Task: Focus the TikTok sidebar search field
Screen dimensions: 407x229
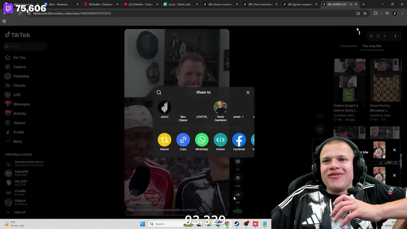Action: tap(26, 46)
